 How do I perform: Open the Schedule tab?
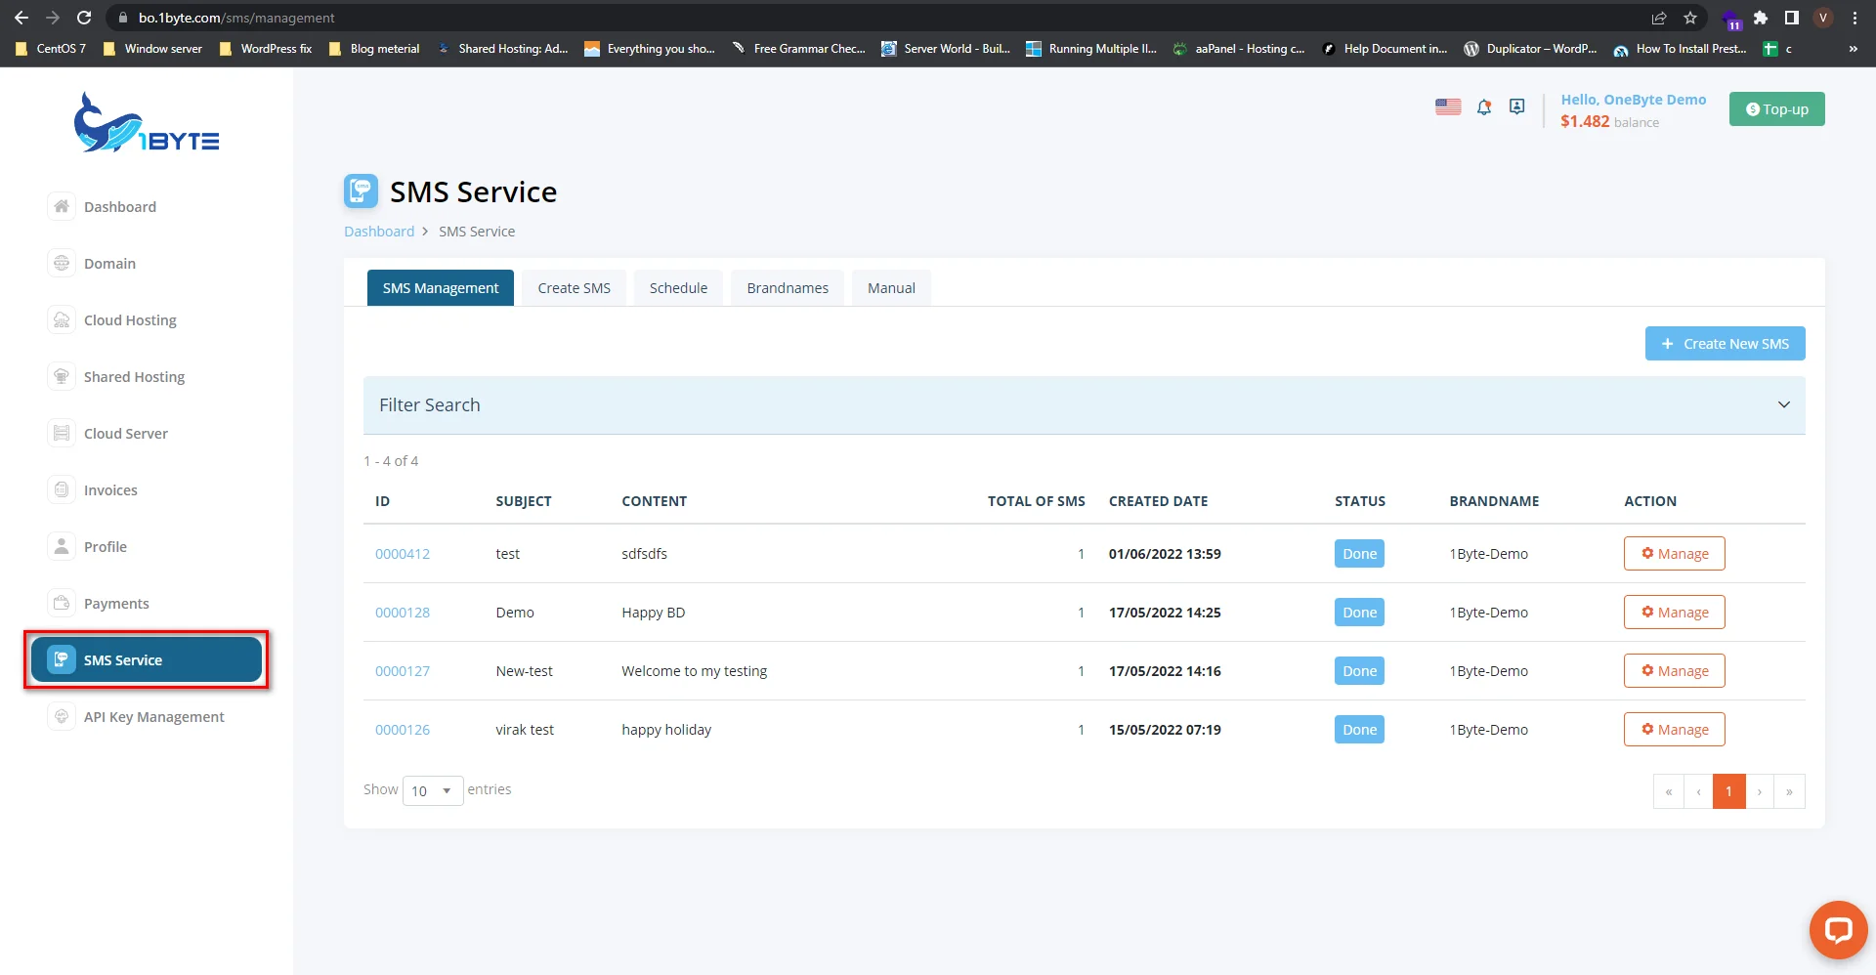tap(678, 287)
